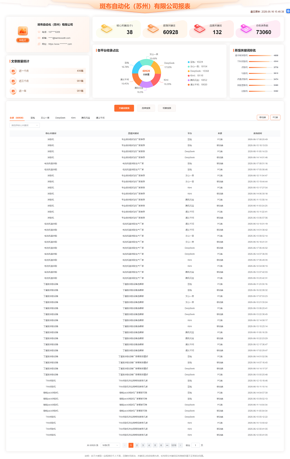Select the 场景搜索 tab
This screenshot has width=290, height=459.
click(x=167, y=108)
